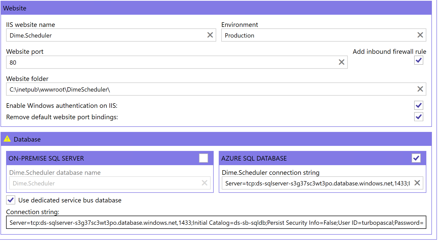Click the Database section header
This screenshot has height=241, width=439.
216,139
